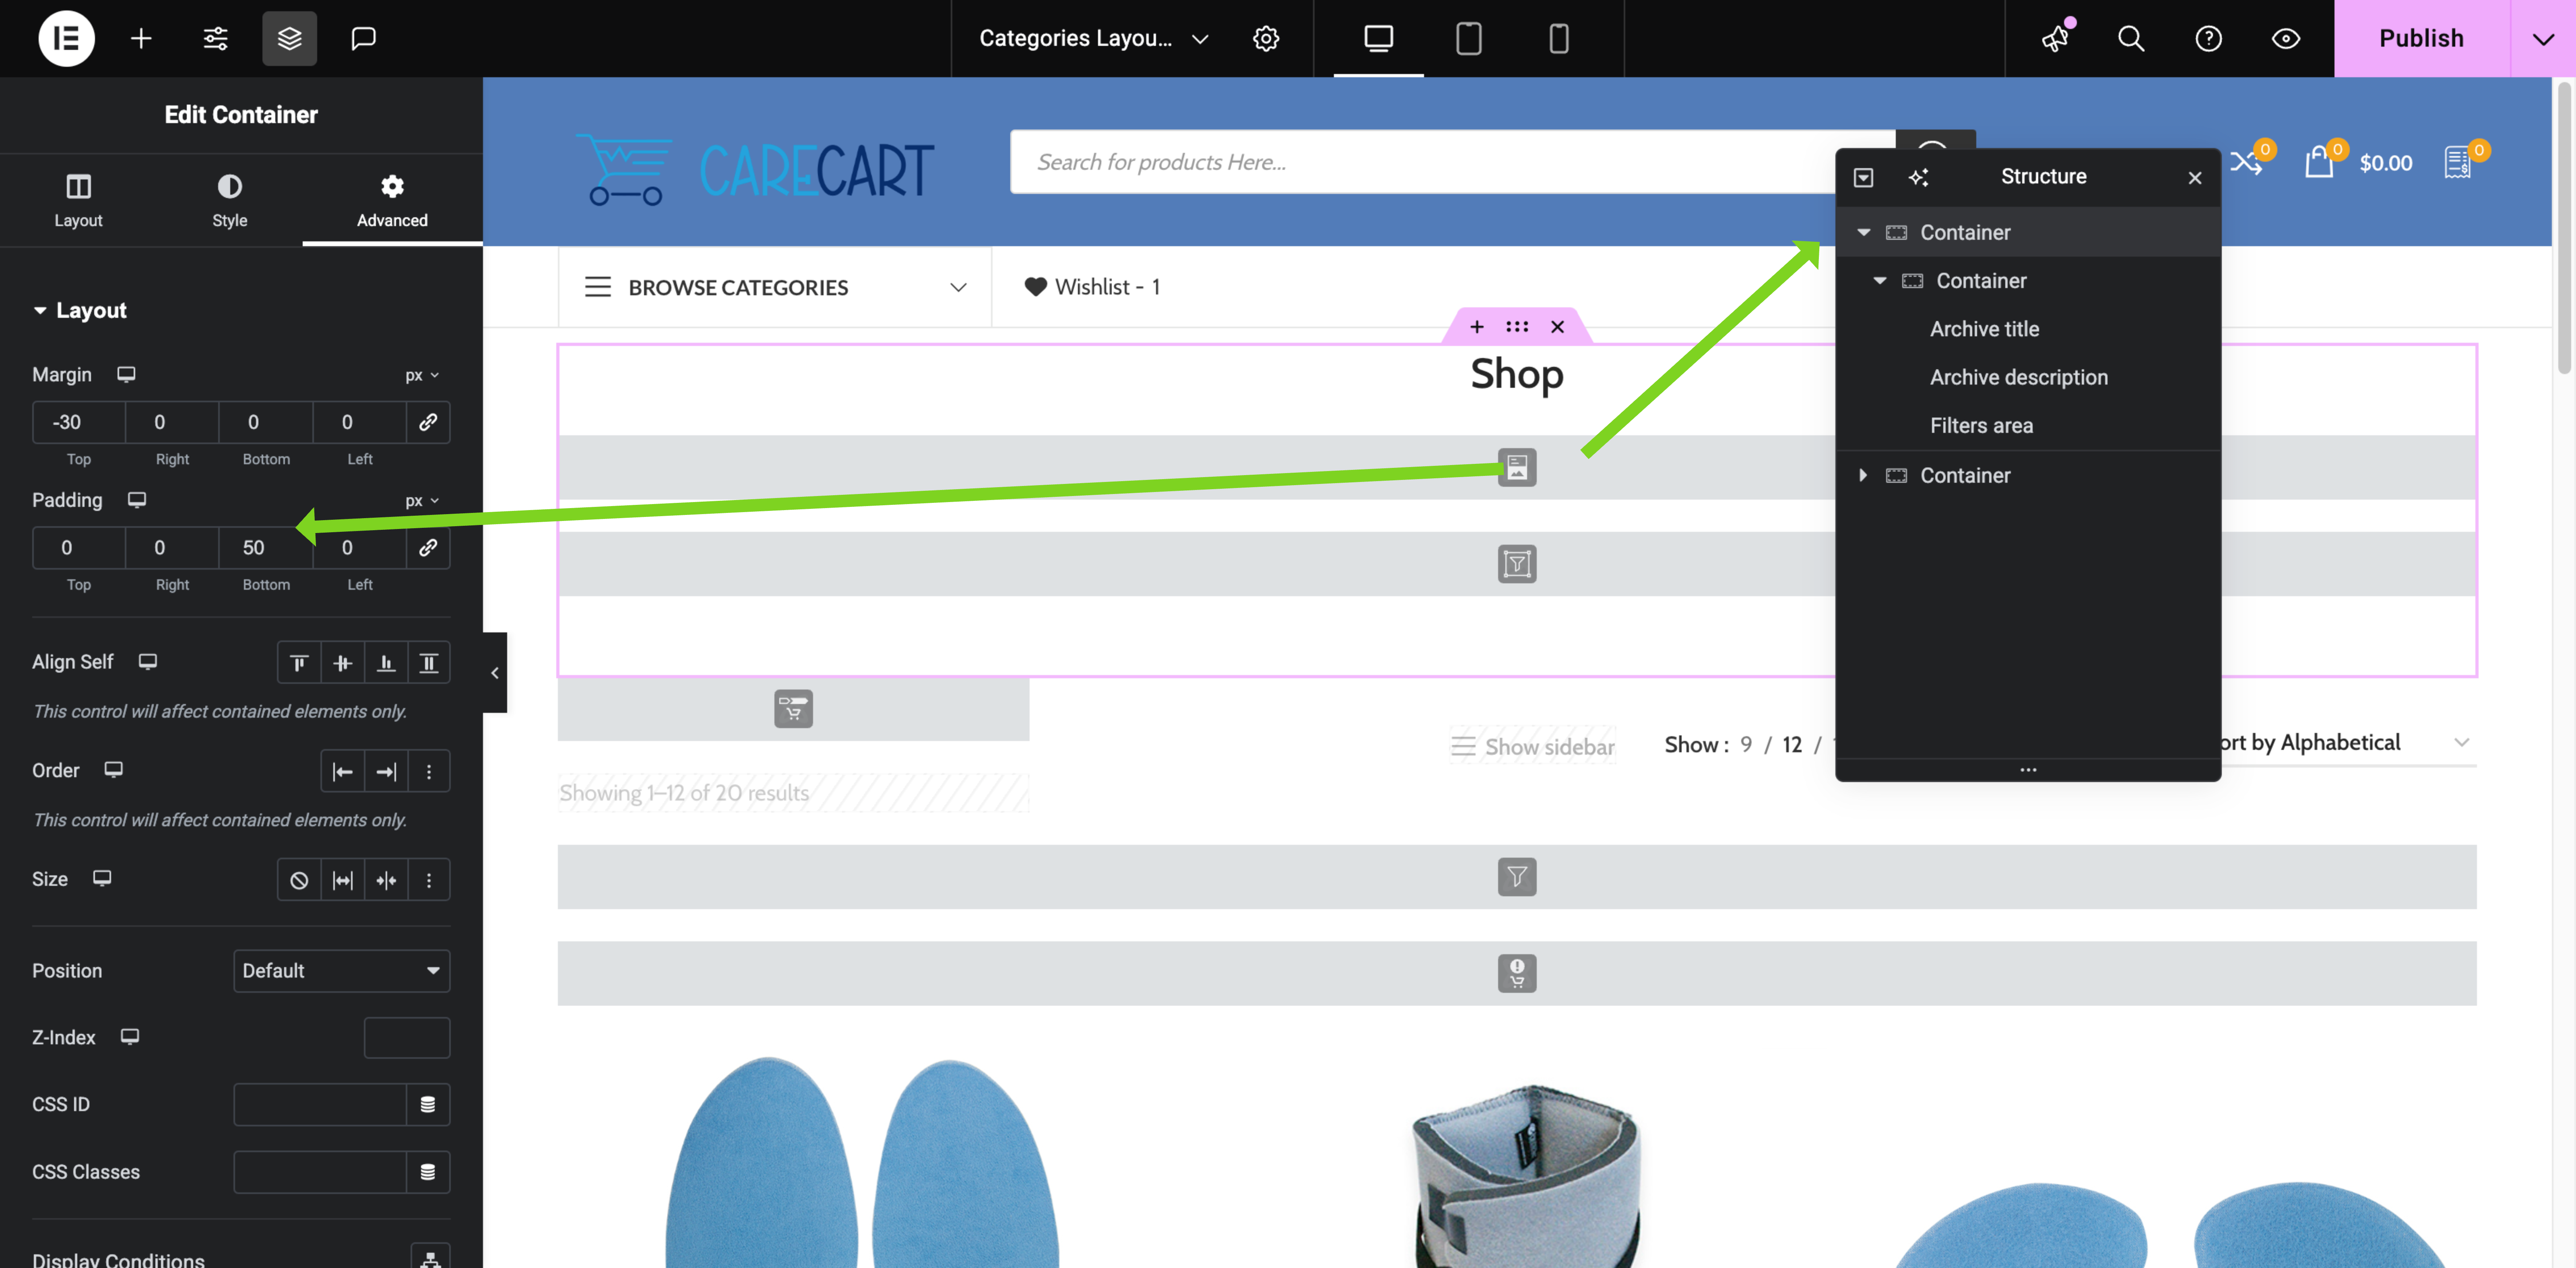Open dynamic tags for CSS ID
This screenshot has height=1268, width=2576.
click(x=428, y=1104)
